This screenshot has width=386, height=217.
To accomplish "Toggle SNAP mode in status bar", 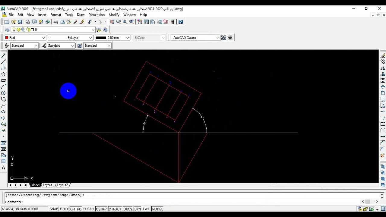I will click(x=54, y=209).
